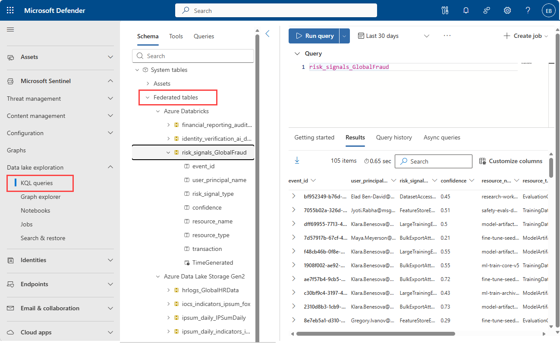Screen dimensions: 560x343
Task: Toggle the hamburger navigation menu
Action: (x=10, y=29)
